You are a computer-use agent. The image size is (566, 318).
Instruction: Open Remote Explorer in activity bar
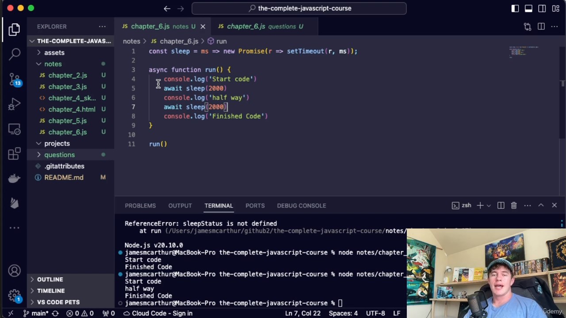point(14,129)
